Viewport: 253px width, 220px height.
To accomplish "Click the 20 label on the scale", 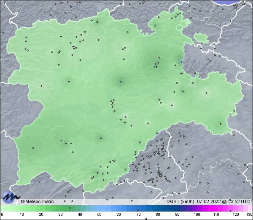I will click(41, 215).
